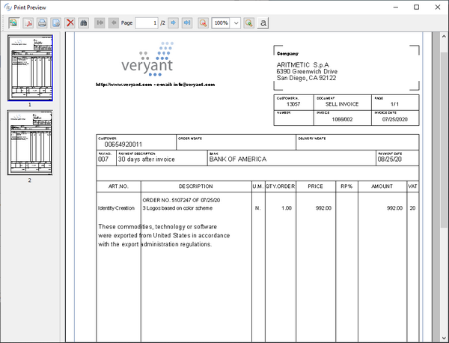Click the payment date 08/25/20
The image size is (449, 343).
(389, 160)
